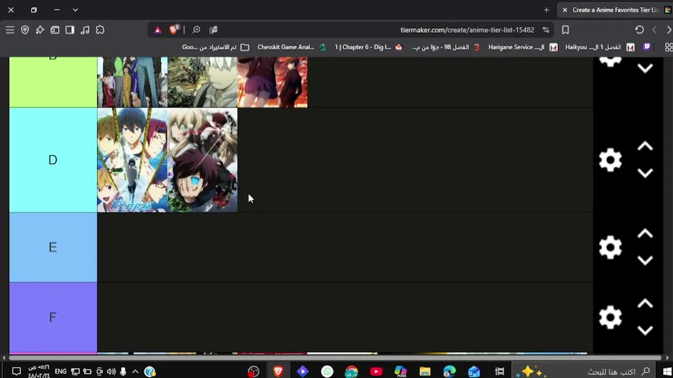Click the D tier label

[x=53, y=160]
